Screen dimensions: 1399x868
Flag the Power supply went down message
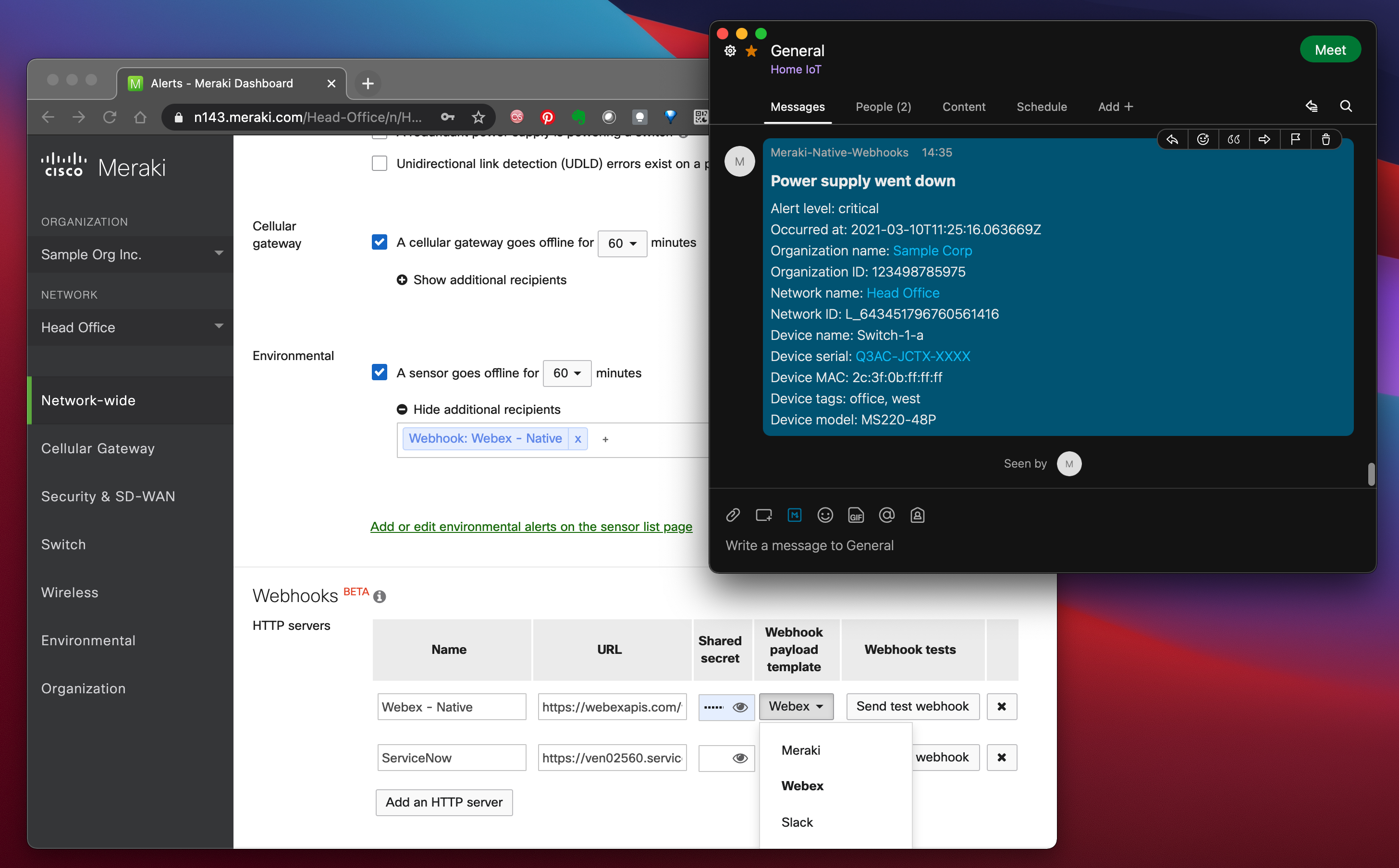pos(1295,140)
